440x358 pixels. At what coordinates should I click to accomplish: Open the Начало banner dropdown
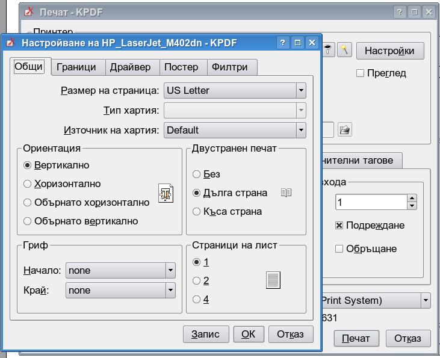[x=120, y=271]
